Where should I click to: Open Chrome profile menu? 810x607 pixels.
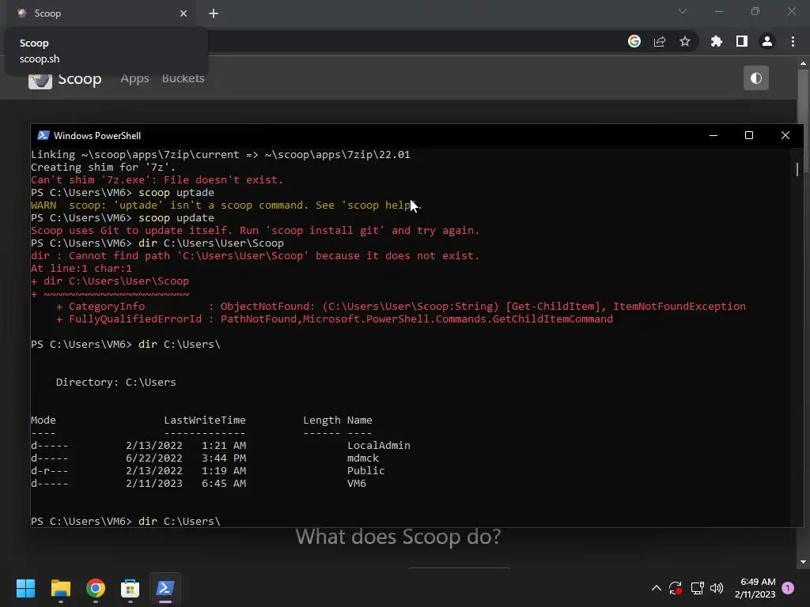coord(767,41)
